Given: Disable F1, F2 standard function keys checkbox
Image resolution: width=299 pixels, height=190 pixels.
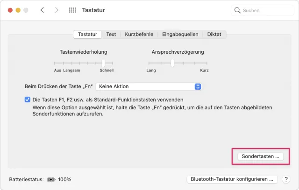Looking at the screenshot, I should click(28, 99).
